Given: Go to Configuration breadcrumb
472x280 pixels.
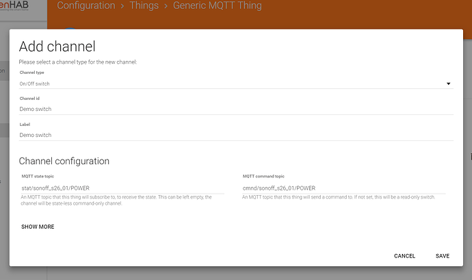Looking at the screenshot, I should tap(86, 5).
